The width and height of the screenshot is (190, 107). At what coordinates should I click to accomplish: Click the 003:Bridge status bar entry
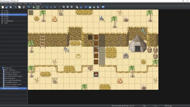click(168, 106)
